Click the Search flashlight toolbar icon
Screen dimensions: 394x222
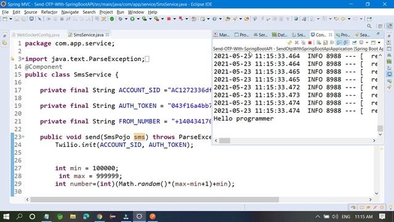click(x=235, y=19)
